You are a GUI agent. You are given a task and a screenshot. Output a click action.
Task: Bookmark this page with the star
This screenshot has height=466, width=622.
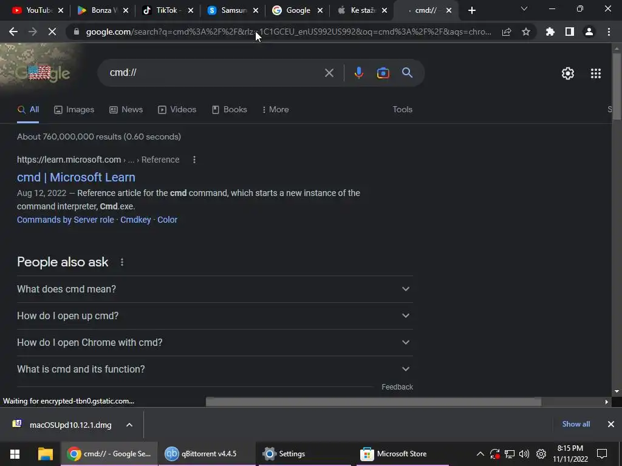526,32
